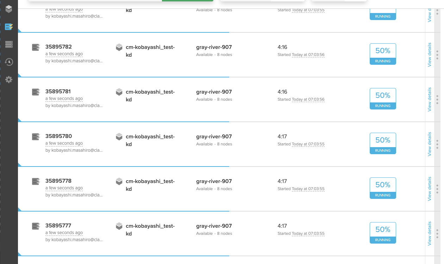444x264 pixels.
Task: Click the job ID 35895778 link
Action: [58, 181]
